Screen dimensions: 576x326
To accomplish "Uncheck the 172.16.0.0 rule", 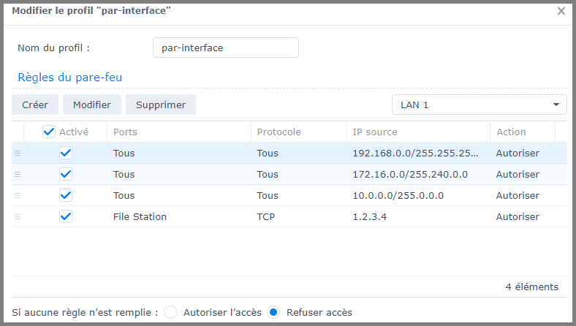I will click(66, 175).
